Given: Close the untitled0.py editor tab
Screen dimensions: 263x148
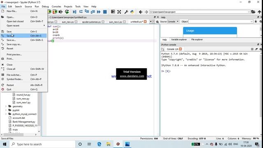Looking at the screenshot, I should (145, 22).
